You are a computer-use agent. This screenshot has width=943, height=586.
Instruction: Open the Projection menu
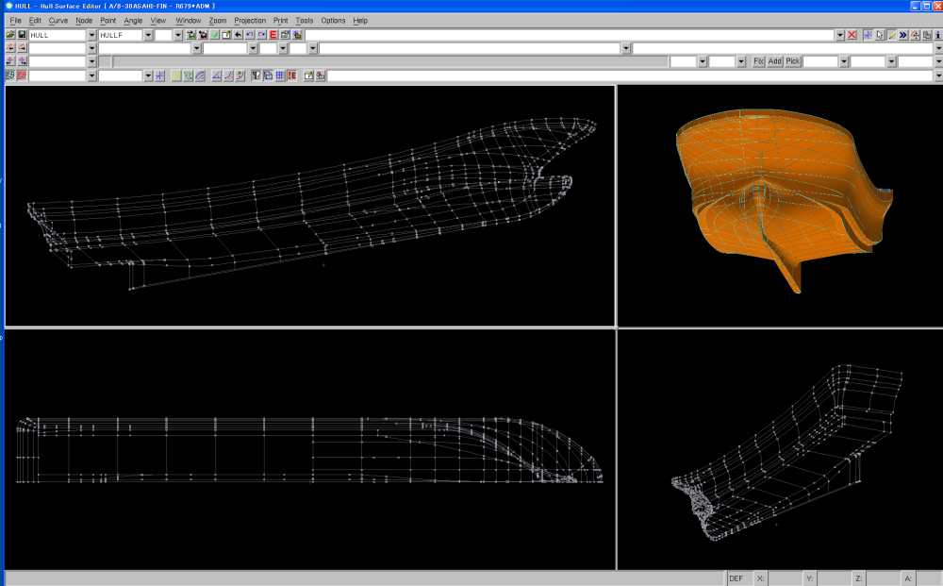250,20
